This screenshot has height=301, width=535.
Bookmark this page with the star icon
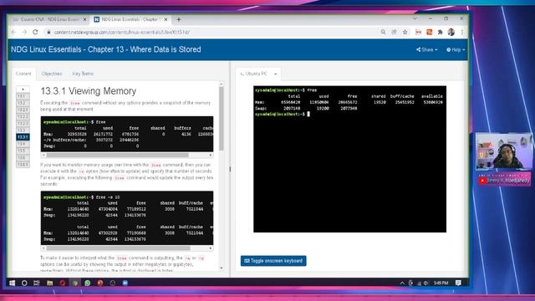pos(405,32)
